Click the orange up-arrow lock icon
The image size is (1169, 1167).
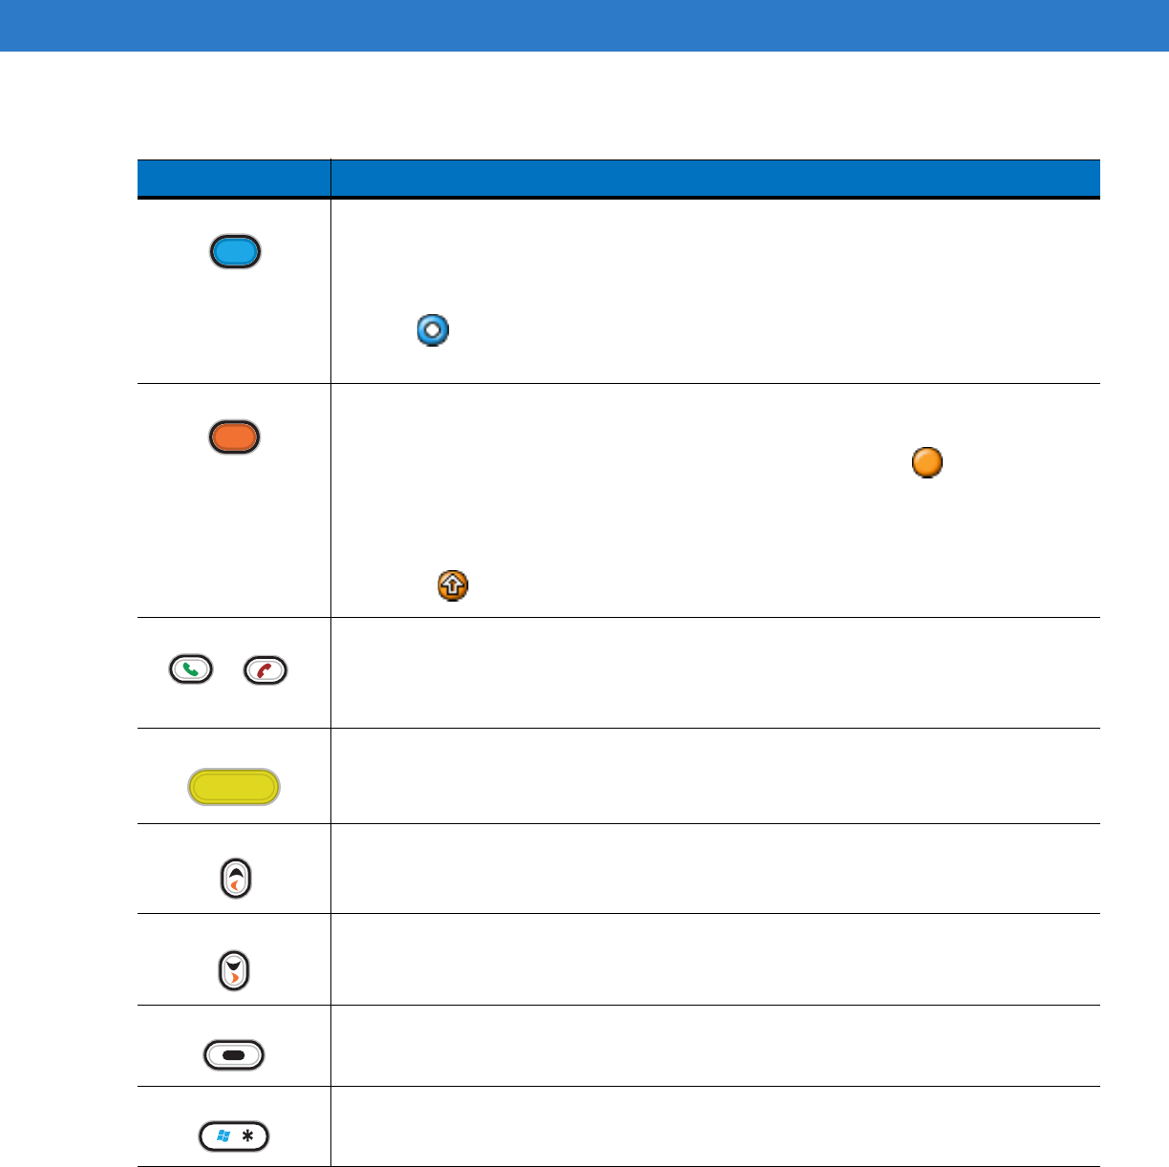(x=453, y=585)
